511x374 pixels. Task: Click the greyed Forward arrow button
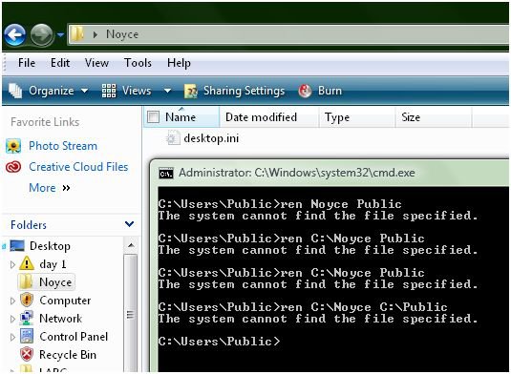41,34
